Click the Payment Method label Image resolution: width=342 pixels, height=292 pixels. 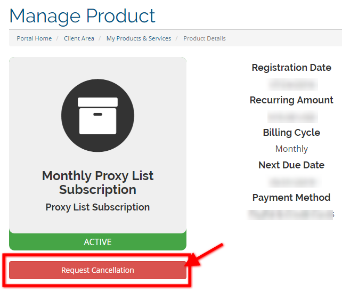tap(291, 198)
